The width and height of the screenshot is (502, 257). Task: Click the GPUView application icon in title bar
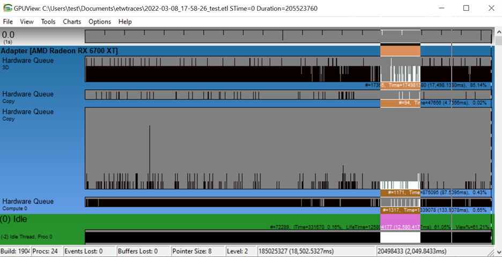click(8, 9)
